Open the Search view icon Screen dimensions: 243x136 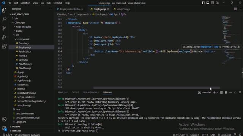click(x=4, y=19)
